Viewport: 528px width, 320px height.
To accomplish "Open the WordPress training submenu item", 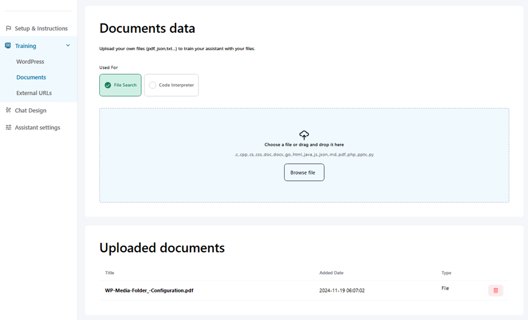I will click(30, 61).
